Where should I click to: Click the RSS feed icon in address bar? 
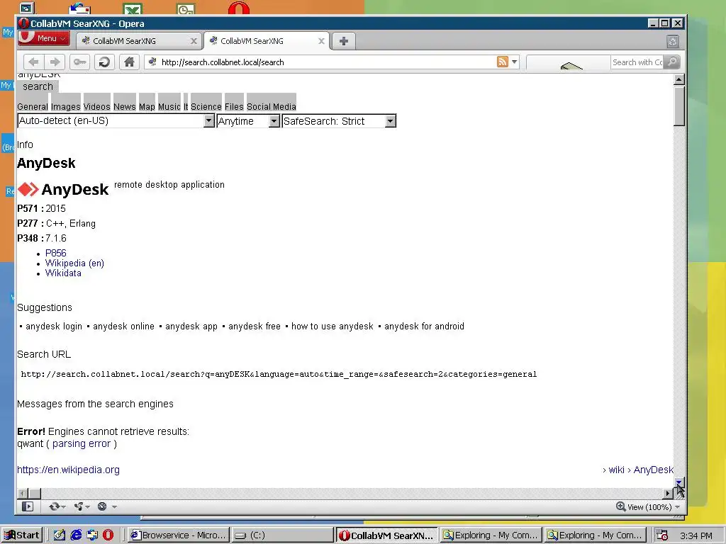503,62
